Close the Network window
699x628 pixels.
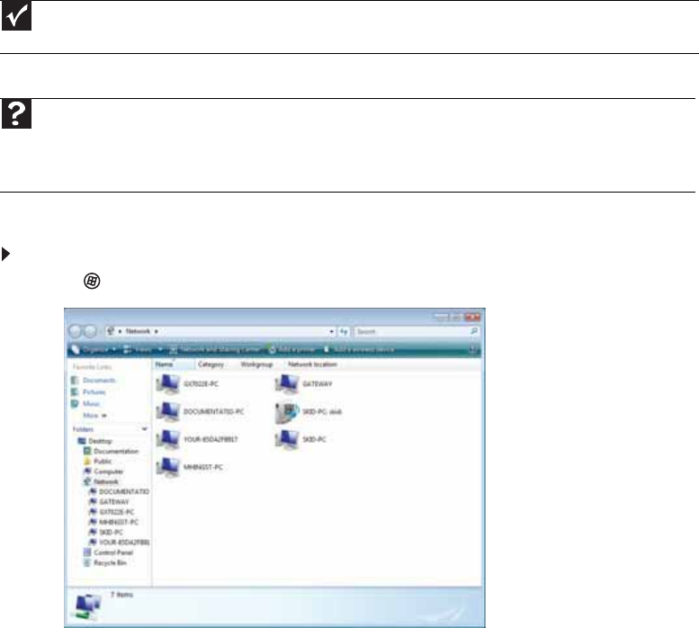[472, 317]
